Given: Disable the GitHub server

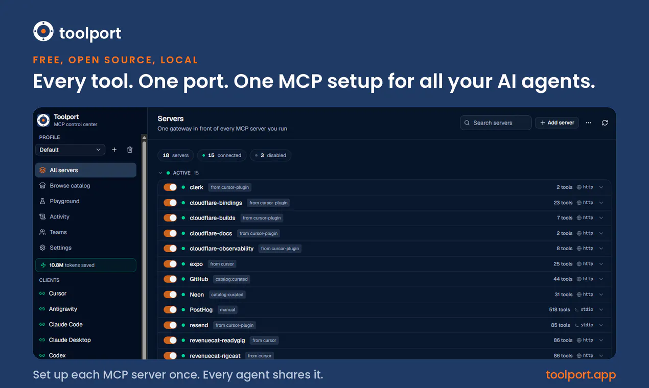Looking at the screenshot, I should [170, 279].
